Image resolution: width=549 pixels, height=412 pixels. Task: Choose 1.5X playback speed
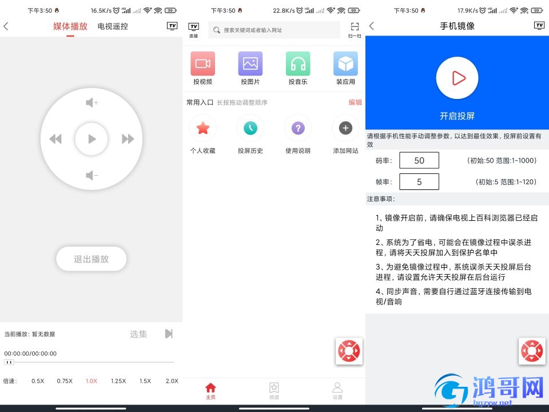pos(145,381)
